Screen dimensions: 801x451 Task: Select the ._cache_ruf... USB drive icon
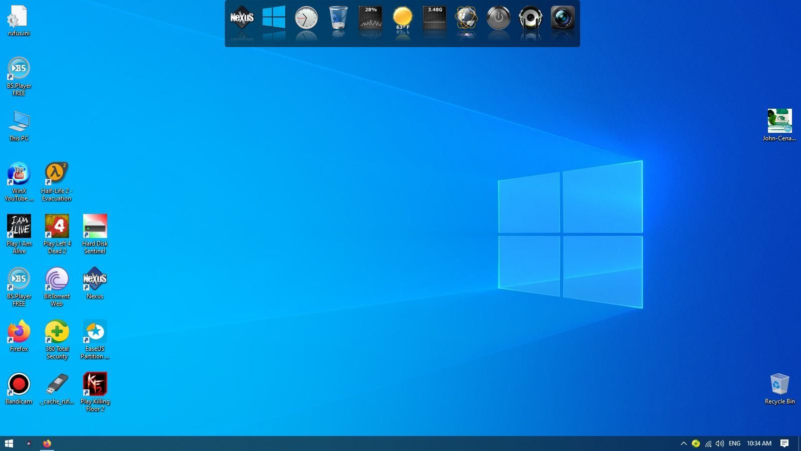(57, 388)
